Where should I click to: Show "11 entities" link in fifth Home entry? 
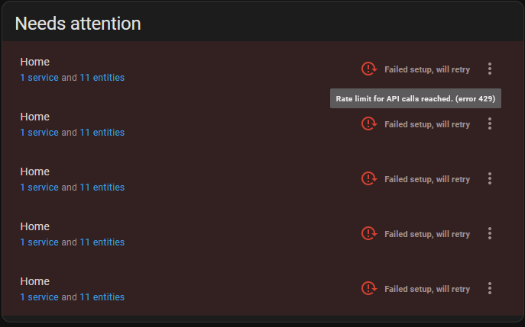tap(102, 297)
